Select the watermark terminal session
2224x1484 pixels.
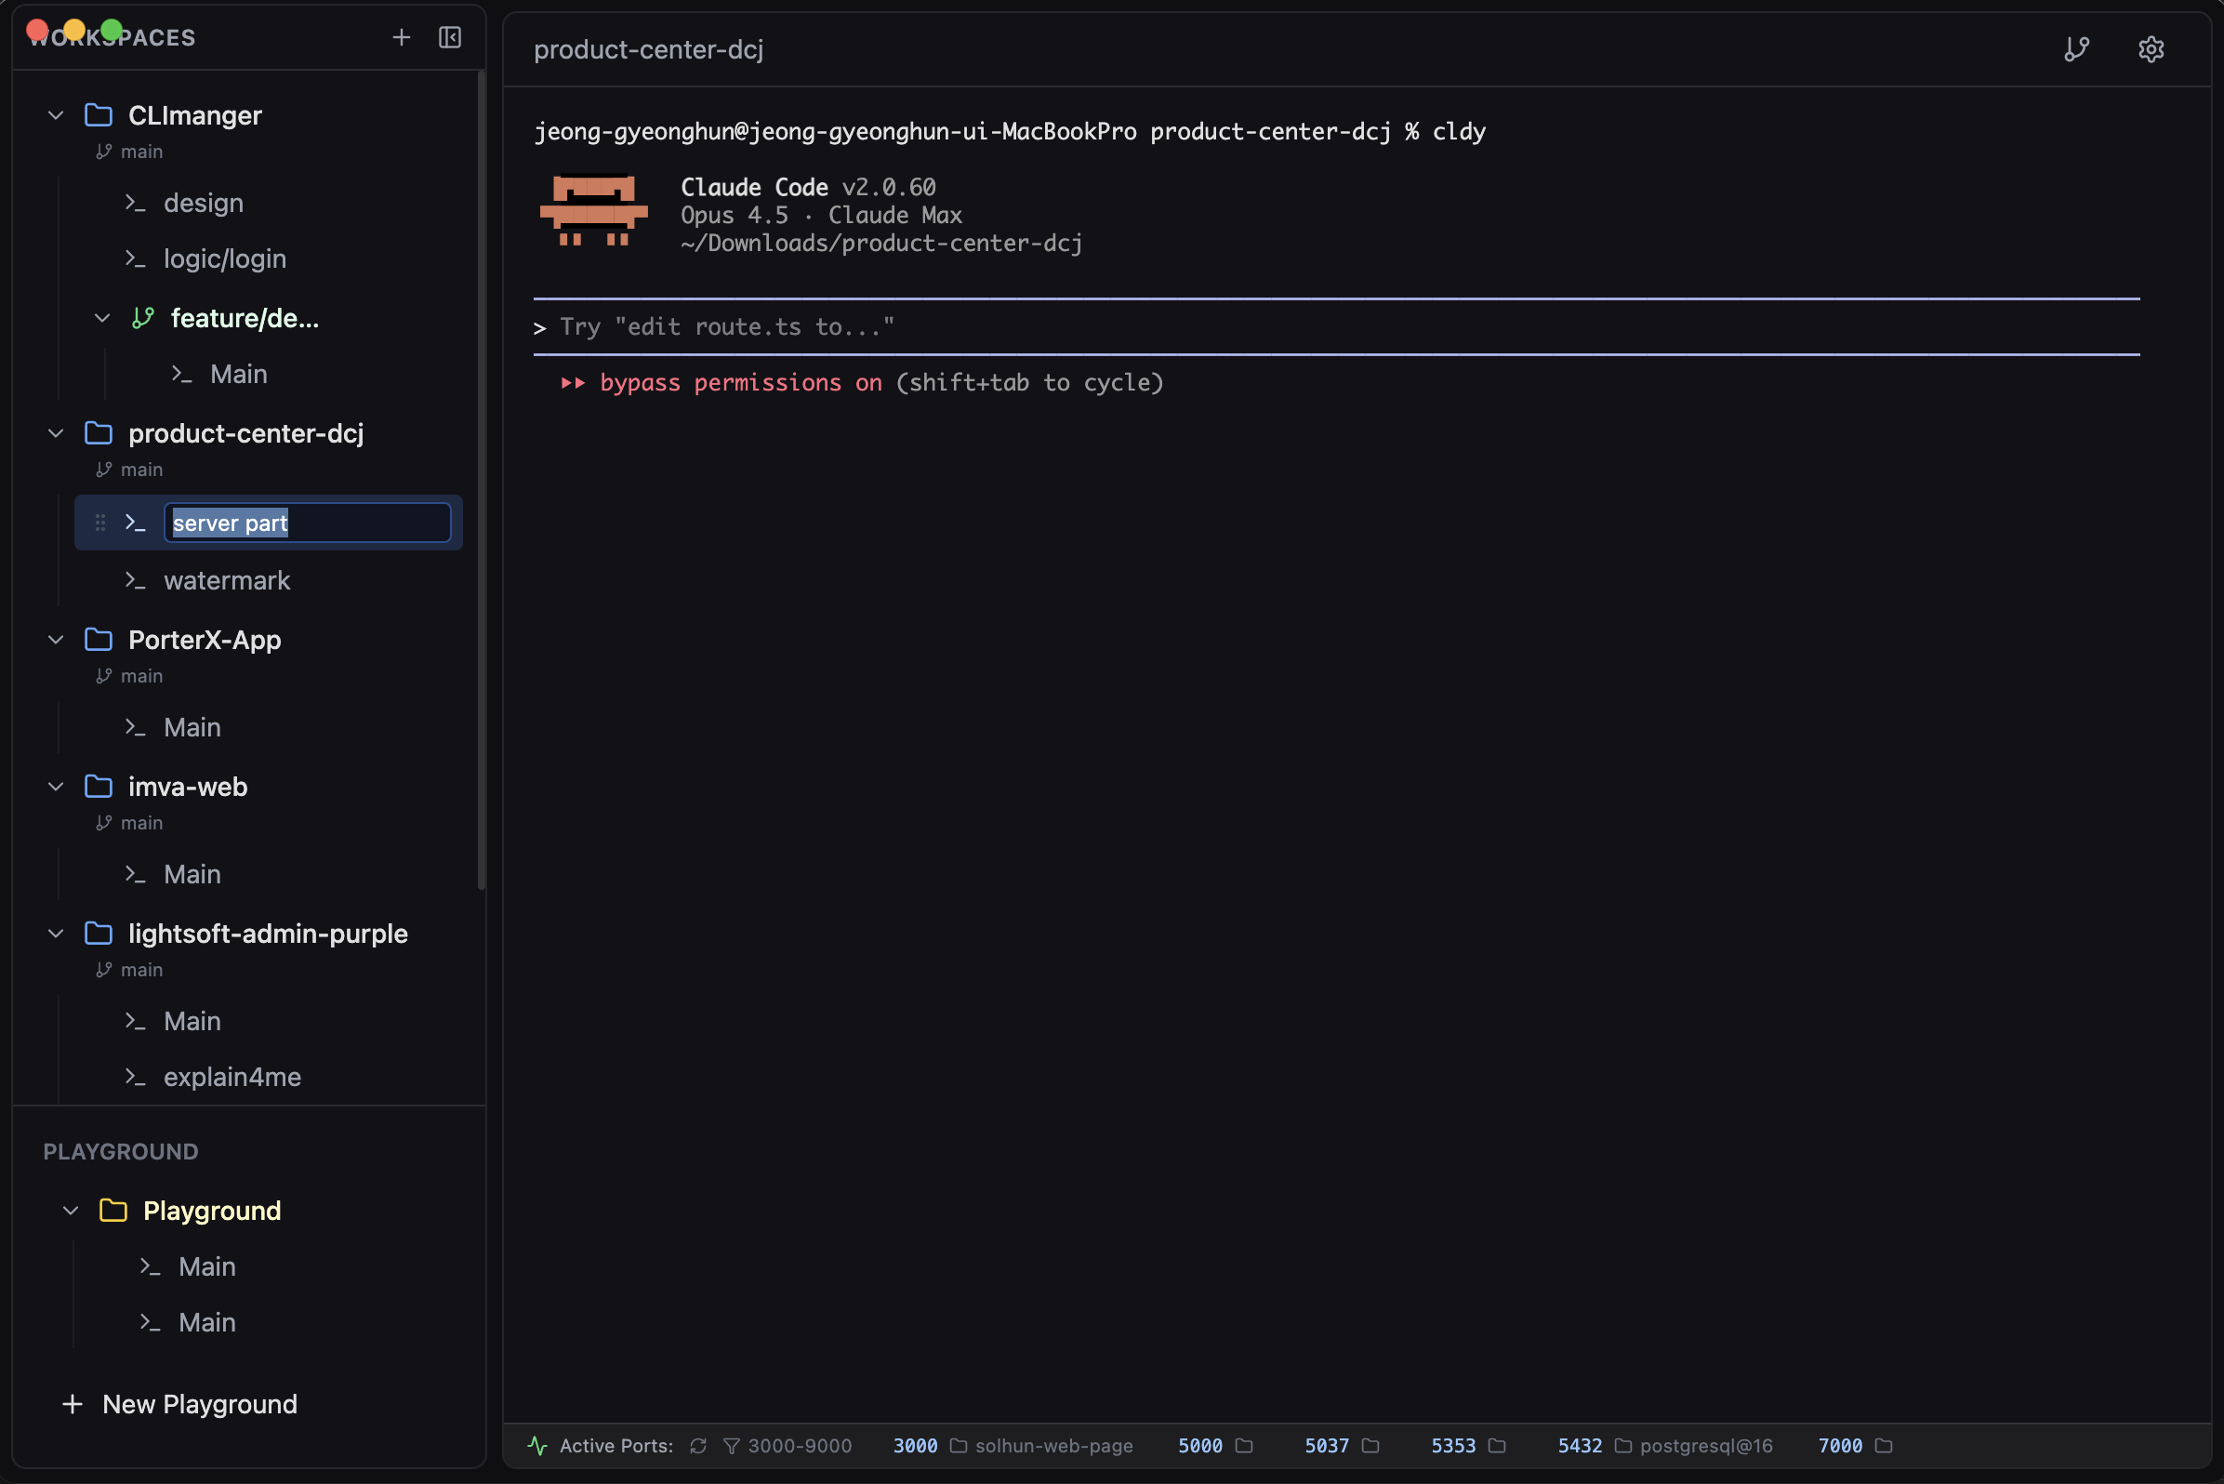(x=227, y=580)
